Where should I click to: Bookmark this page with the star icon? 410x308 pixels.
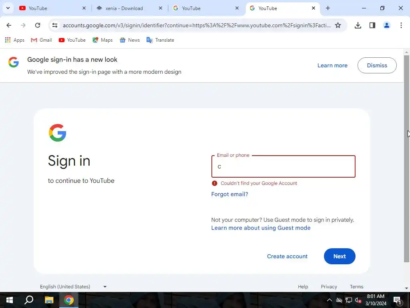point(338,25)
